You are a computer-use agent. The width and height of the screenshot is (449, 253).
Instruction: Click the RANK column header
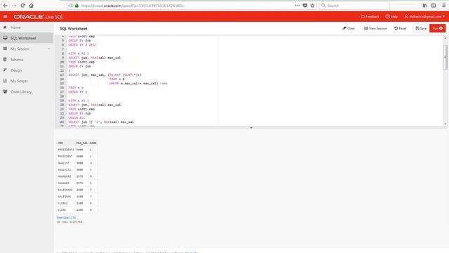click(93, 143)
